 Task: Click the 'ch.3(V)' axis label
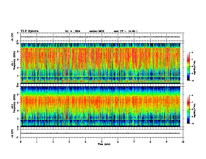tap(12, 133)
